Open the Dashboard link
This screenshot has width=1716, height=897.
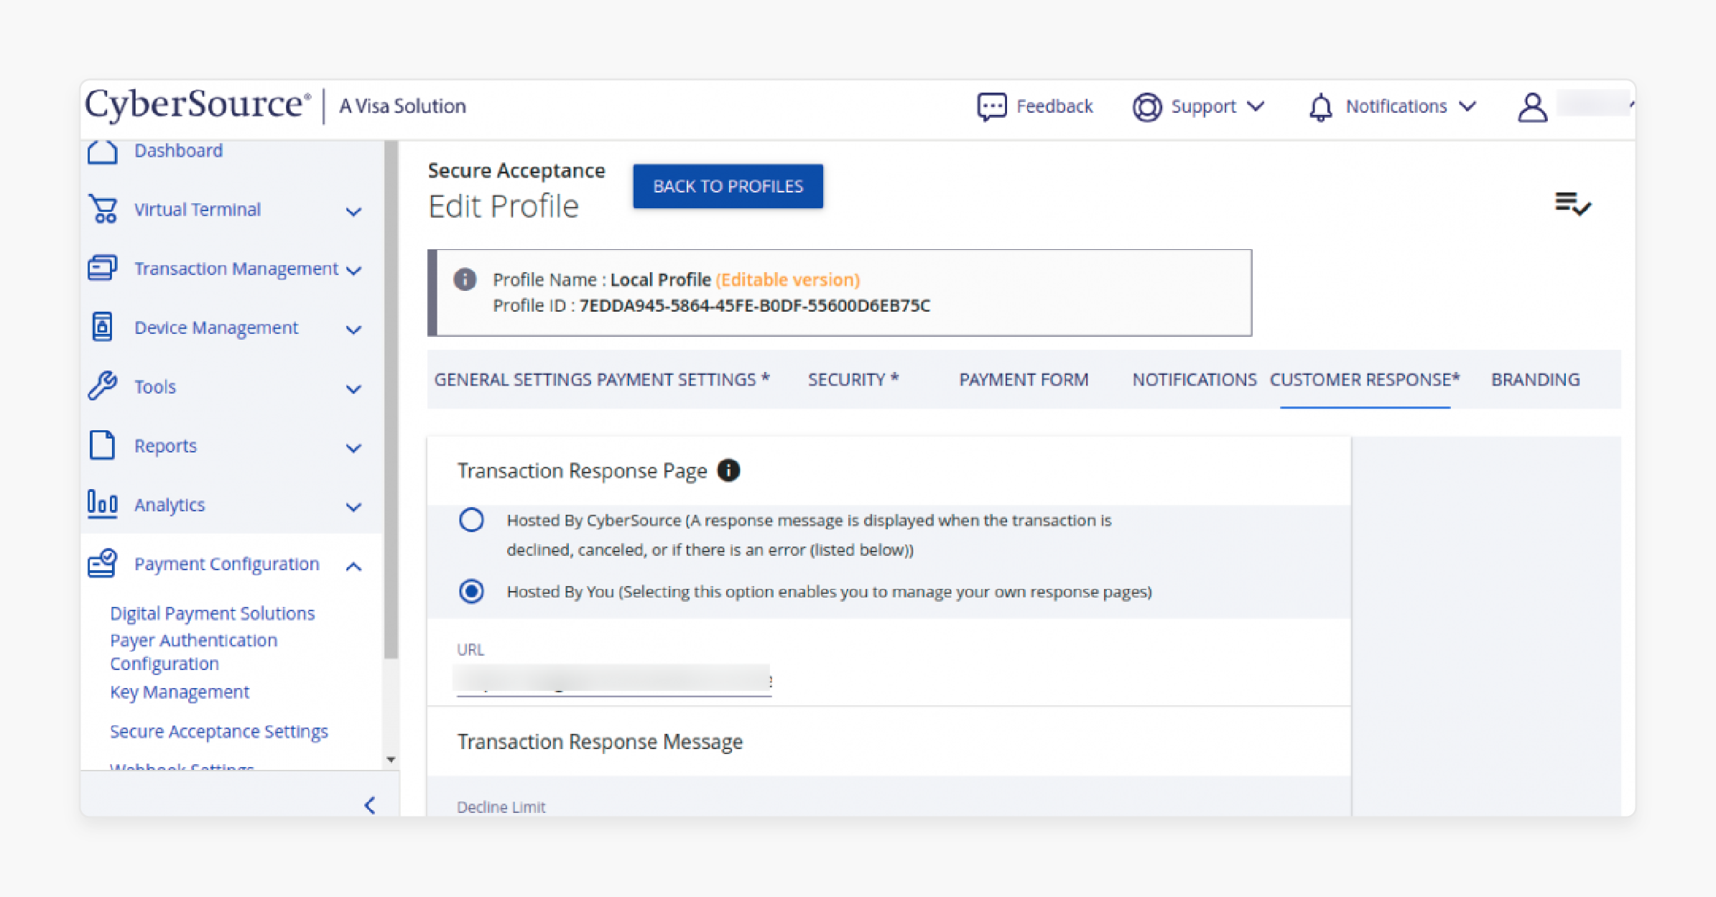click(178, 151)
